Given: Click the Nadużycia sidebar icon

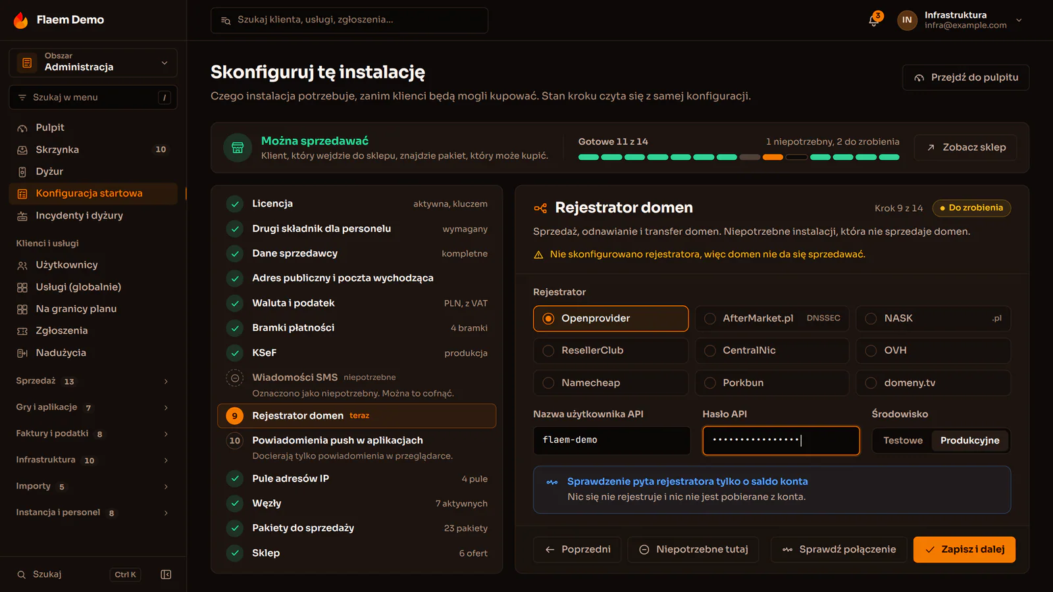Looking at the screenshot, I should coord(22,353).
